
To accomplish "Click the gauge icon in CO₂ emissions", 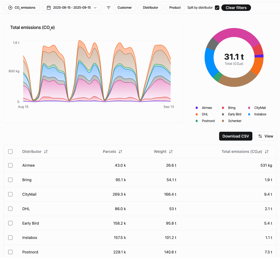I will 10,8.
